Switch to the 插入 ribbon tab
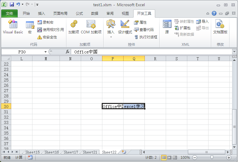The height and width of the screenshot is (162, 238). pos(42,14)
